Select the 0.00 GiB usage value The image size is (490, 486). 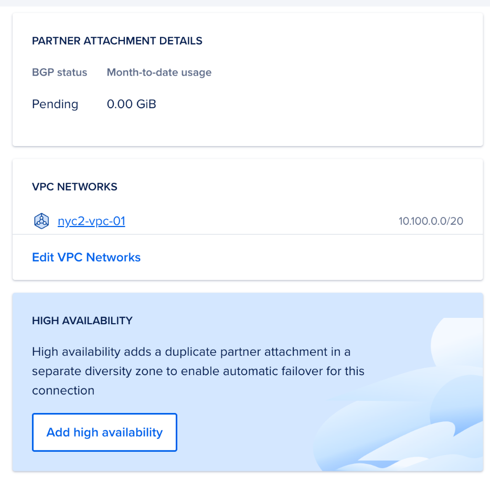coord(131,104)
